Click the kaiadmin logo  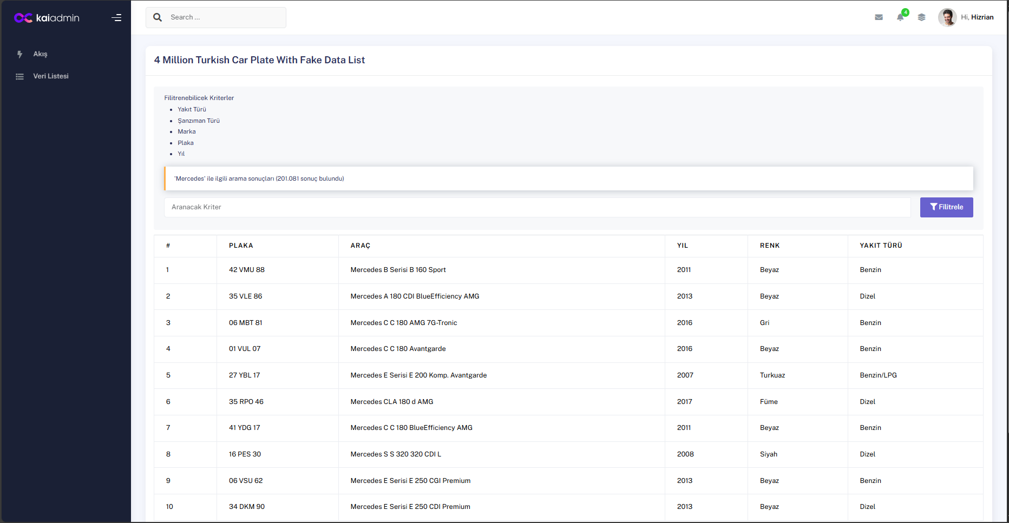[x=47, y=18]
